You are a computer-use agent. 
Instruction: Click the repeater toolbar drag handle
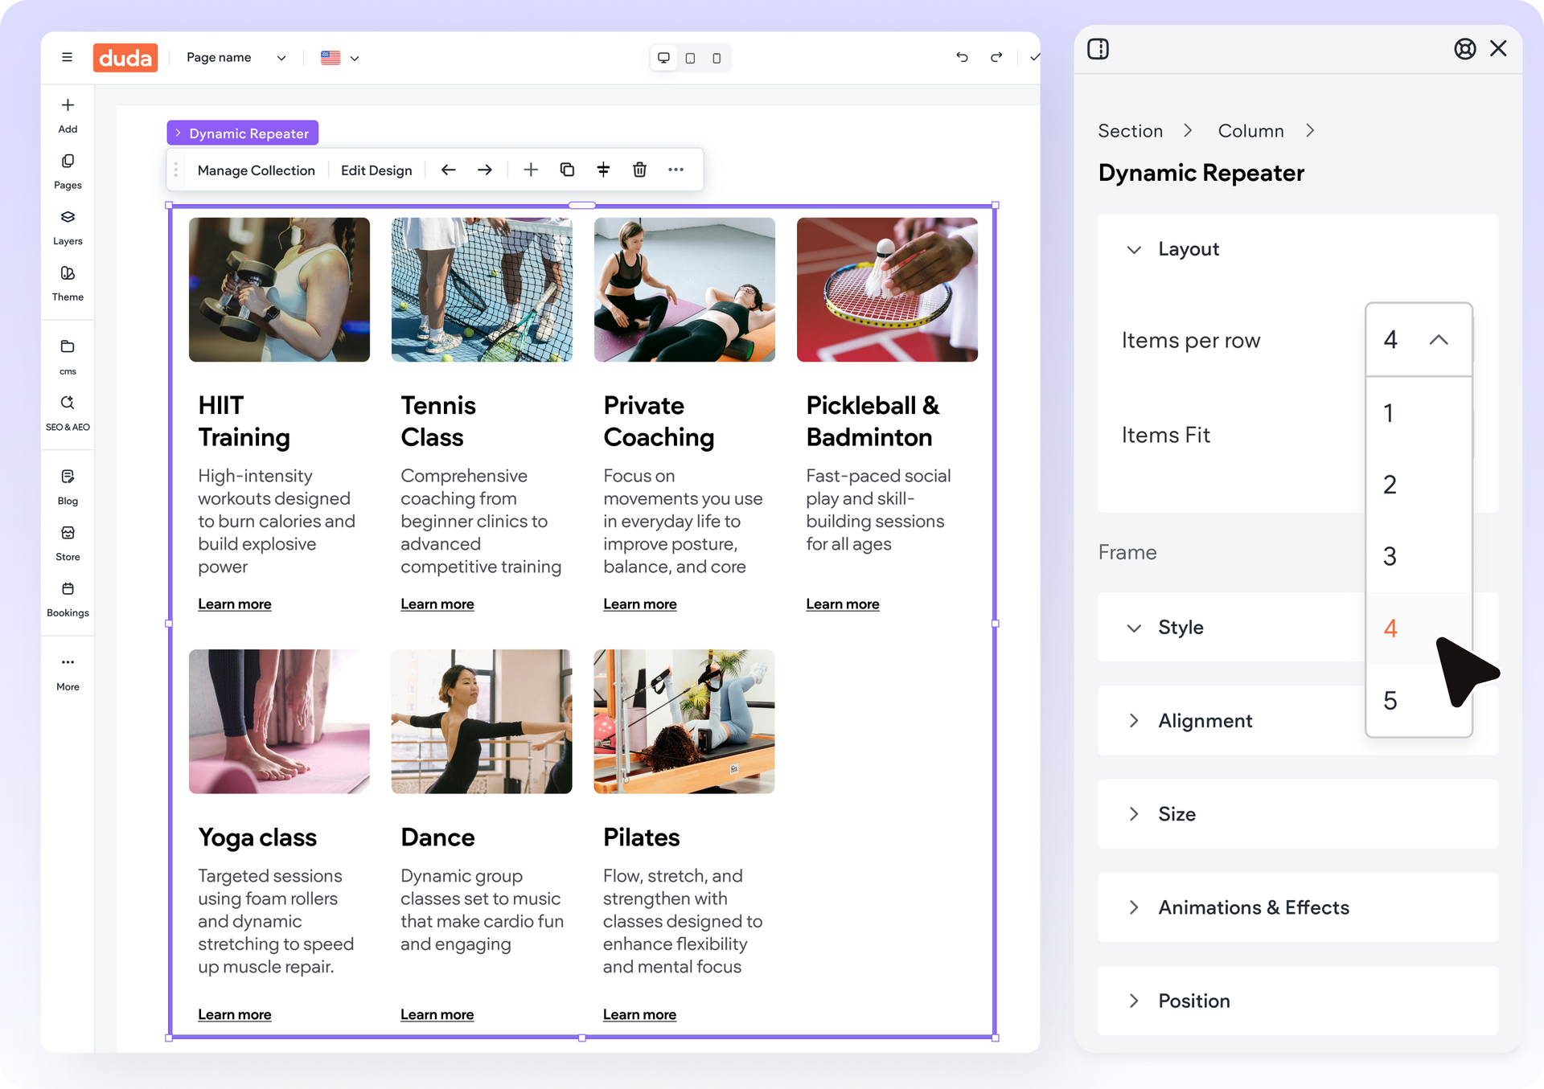tap(176, 170)
